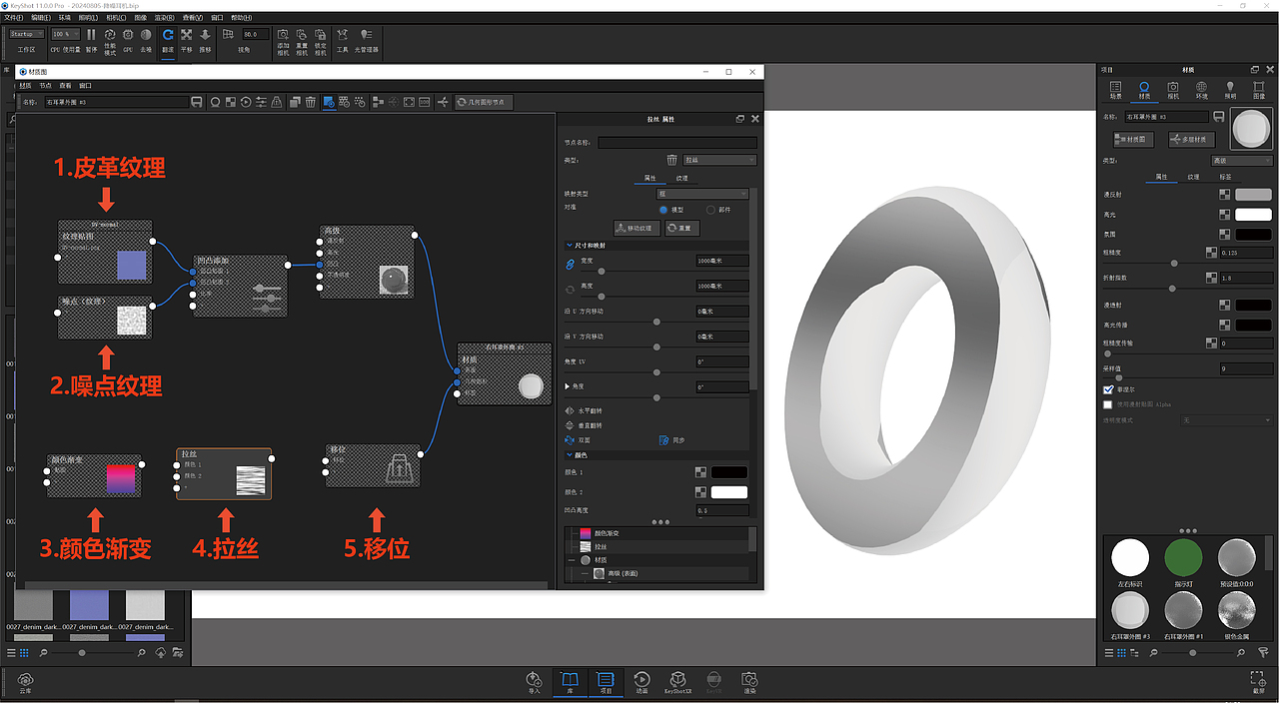Screen dimensions: 1279x703
Task: Click the 移动纹理 button
Action: (x=637, y=228)
